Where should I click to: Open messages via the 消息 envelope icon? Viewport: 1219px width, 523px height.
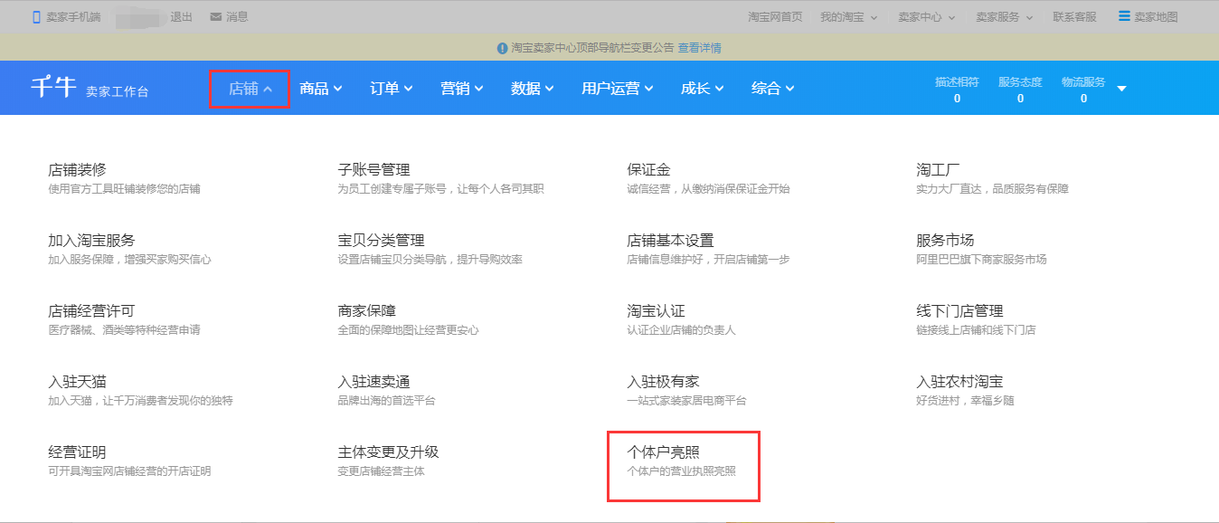(x=213, y=15)
